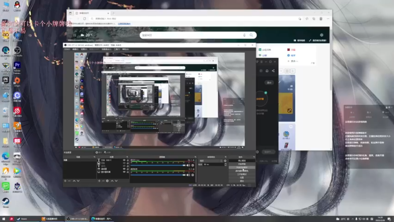
Task: Open scene transition type dropdown
Action: coord(211,161)
